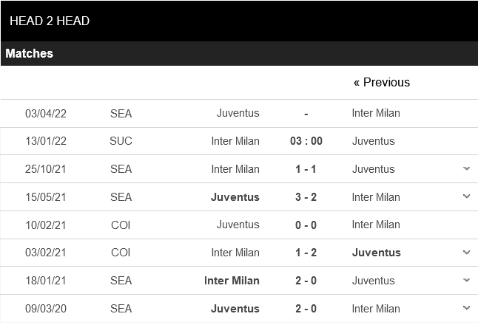Expand the 25/10/21 Inter Milan 1-1 match row
This screenshot has height=325, width=478.
[x=466, y=169]
